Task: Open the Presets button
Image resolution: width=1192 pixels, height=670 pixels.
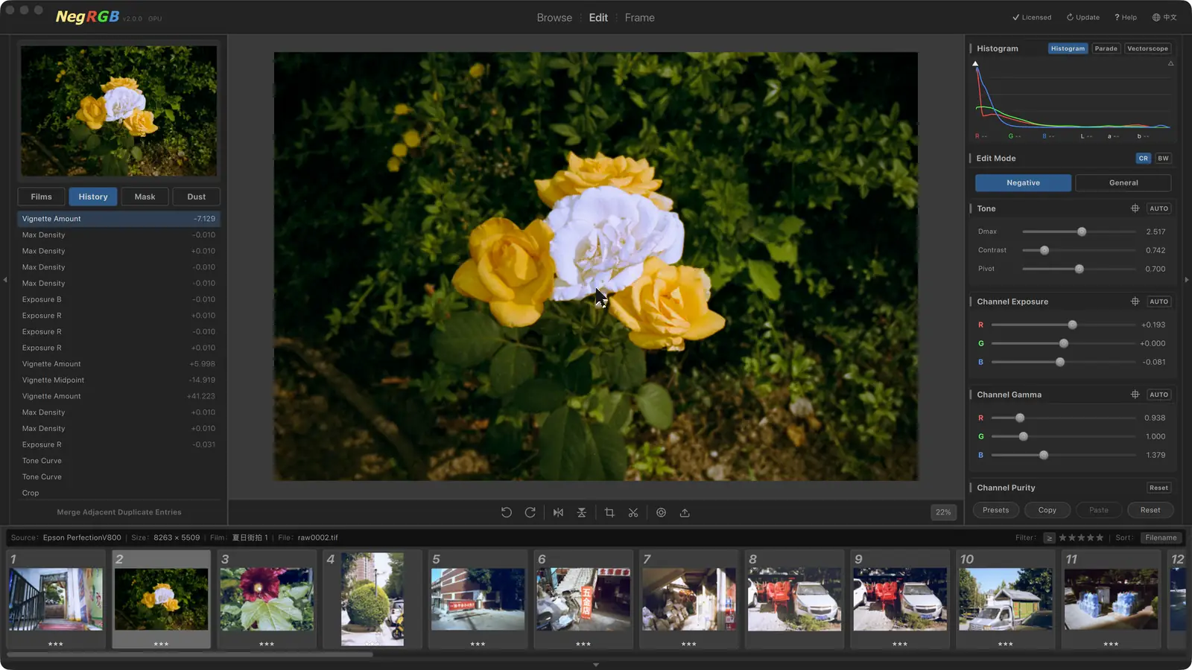Action: coord(996,510)
